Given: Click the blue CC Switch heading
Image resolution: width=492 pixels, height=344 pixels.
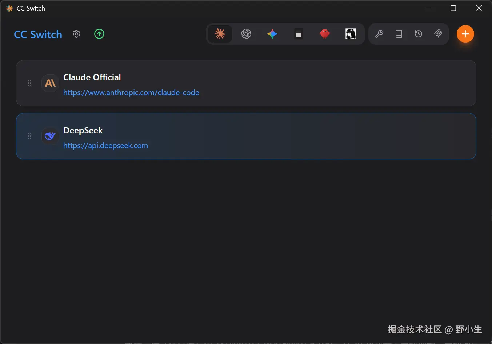Looking at the screenshot, I should [38, 35].
